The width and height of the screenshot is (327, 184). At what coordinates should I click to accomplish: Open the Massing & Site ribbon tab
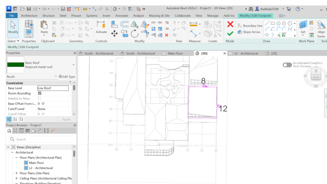click(159, 16)
